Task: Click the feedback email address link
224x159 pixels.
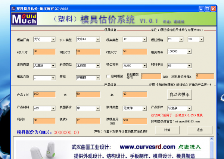Action: point(187,121)
